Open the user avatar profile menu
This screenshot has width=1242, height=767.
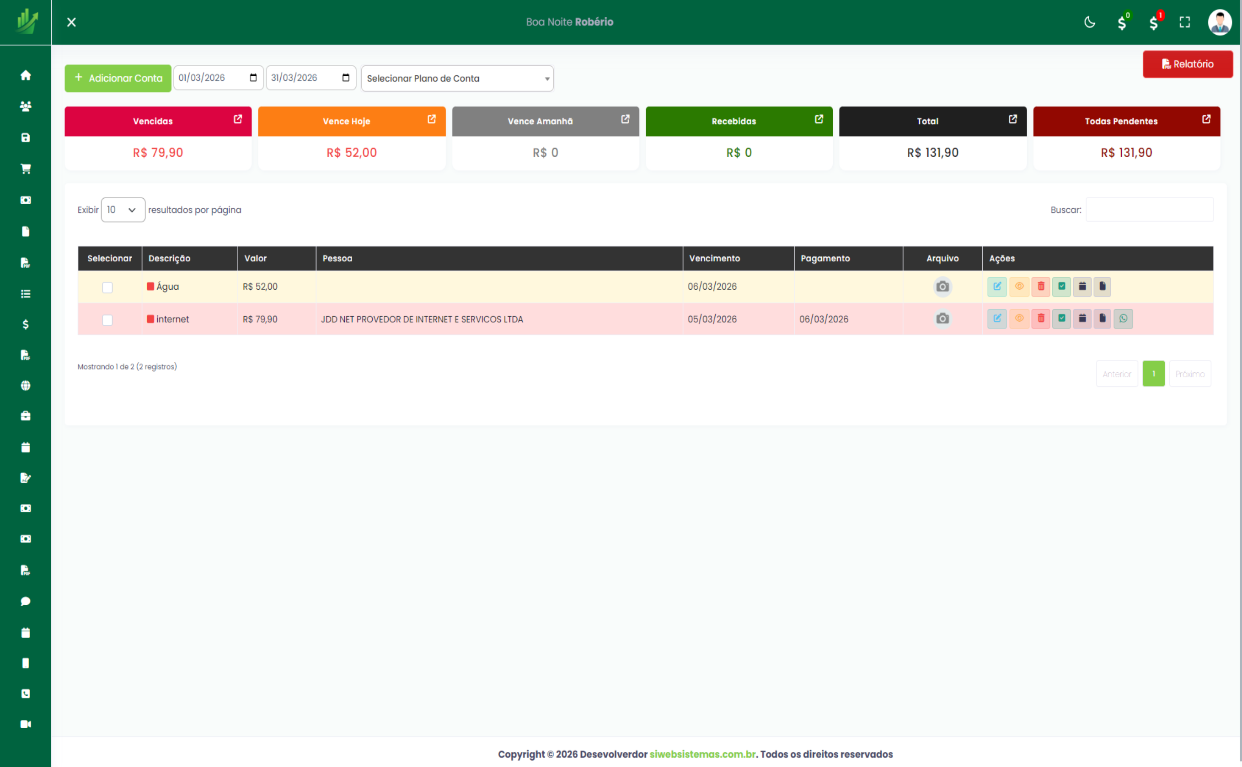coord(1220,22)
